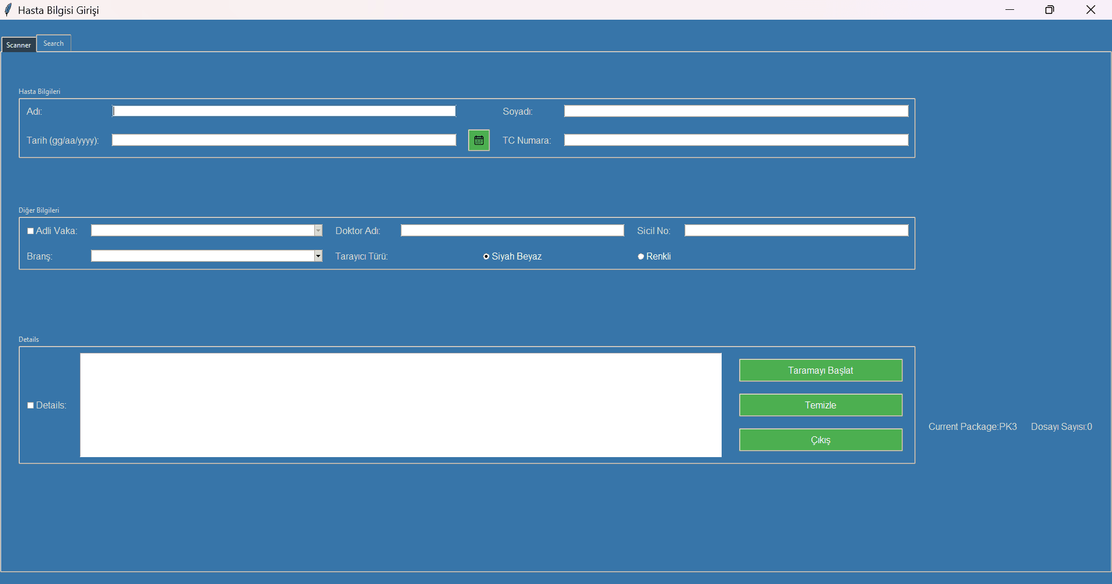The height and width of the screenshot is (584, 1112).
Task: Switch to the Search tab
Action: 53,42
